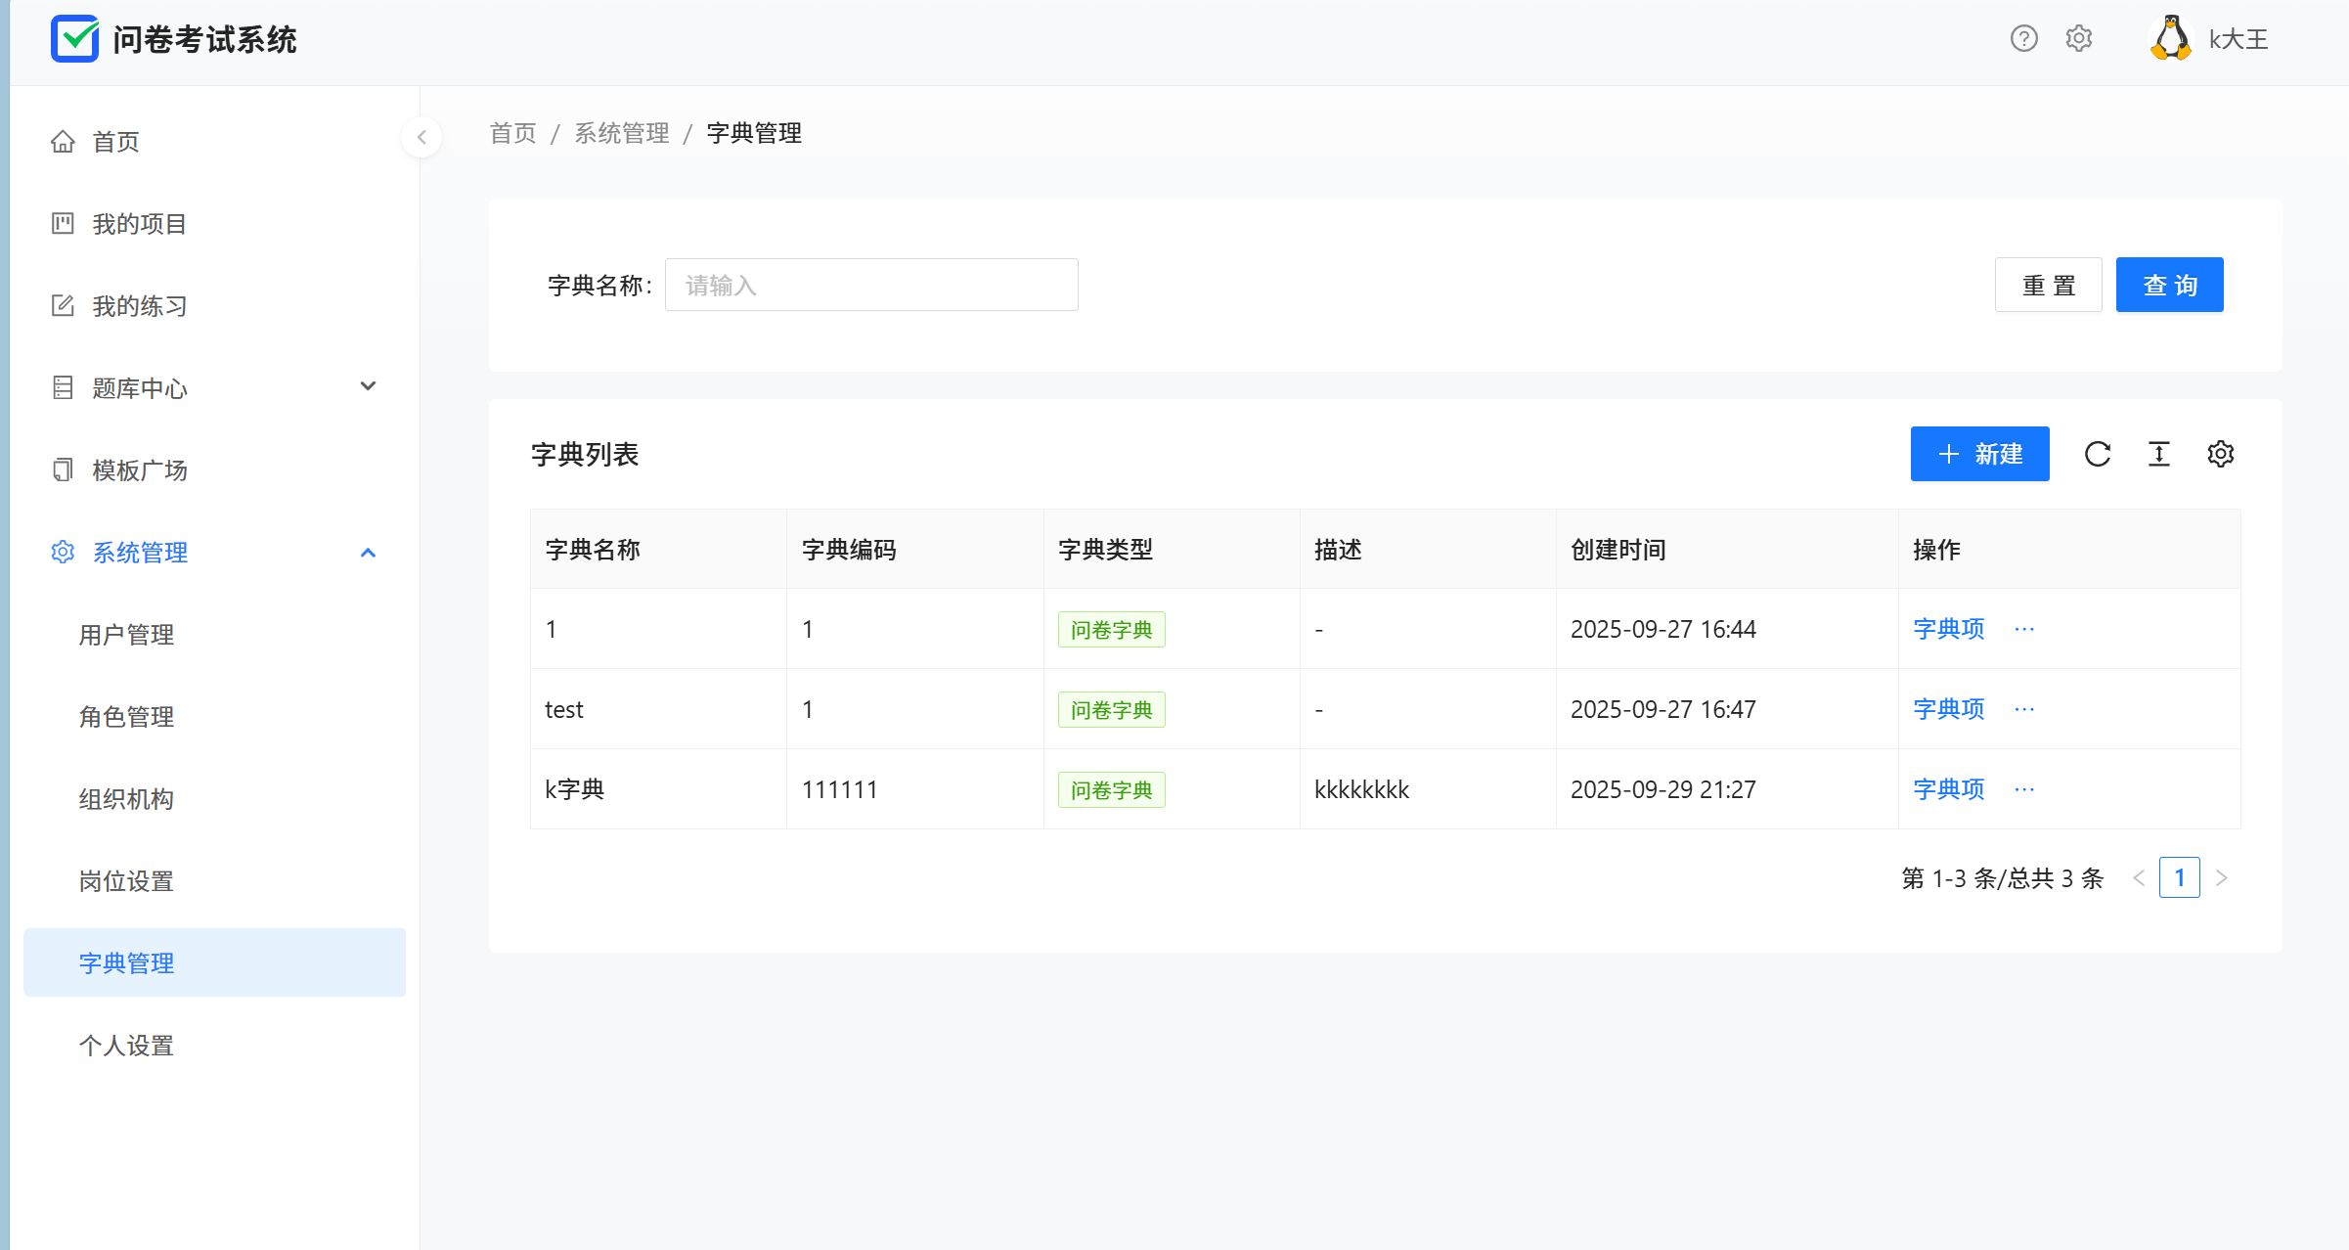Open table density height icon

pyautogui.click(x=2158, y=454)
